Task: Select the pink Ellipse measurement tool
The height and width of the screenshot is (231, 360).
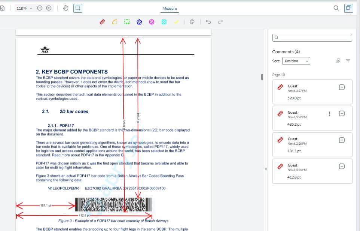Action: [151, 22]
